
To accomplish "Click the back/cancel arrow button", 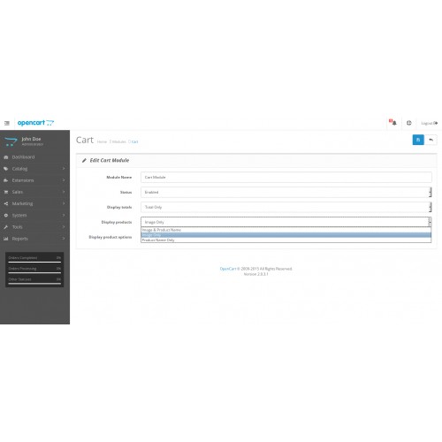I will coord(431,140).
